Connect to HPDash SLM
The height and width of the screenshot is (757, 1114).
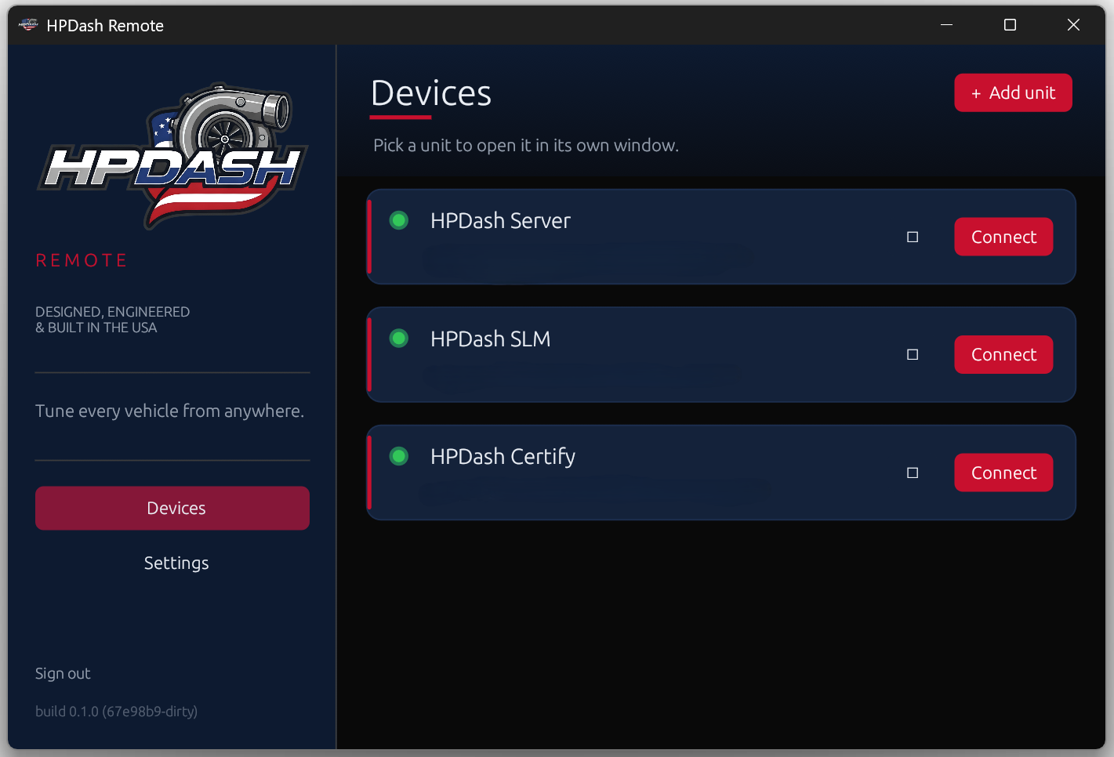coord(1003,354)
